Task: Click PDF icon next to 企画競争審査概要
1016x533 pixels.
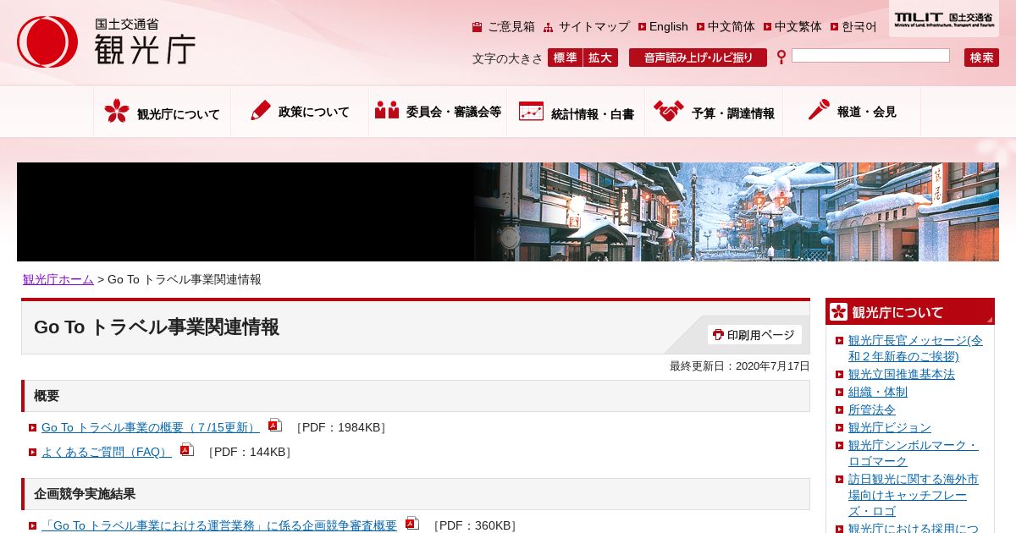Action: pyautogui.click(x=412, y=524)
